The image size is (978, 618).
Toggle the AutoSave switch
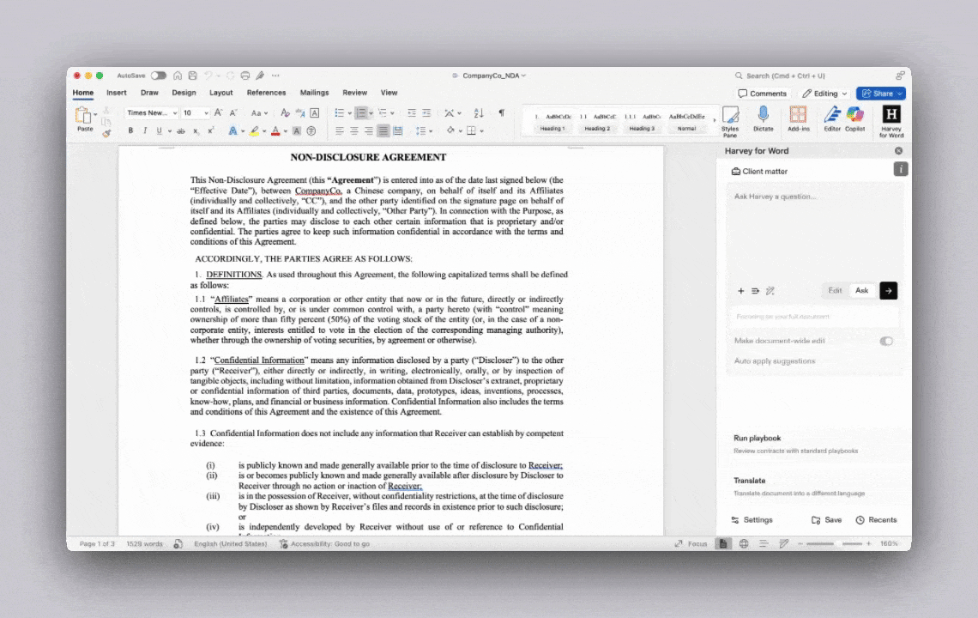[159, 76]
